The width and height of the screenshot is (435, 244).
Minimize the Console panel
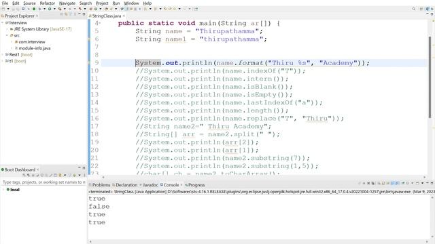click(428, 183)
